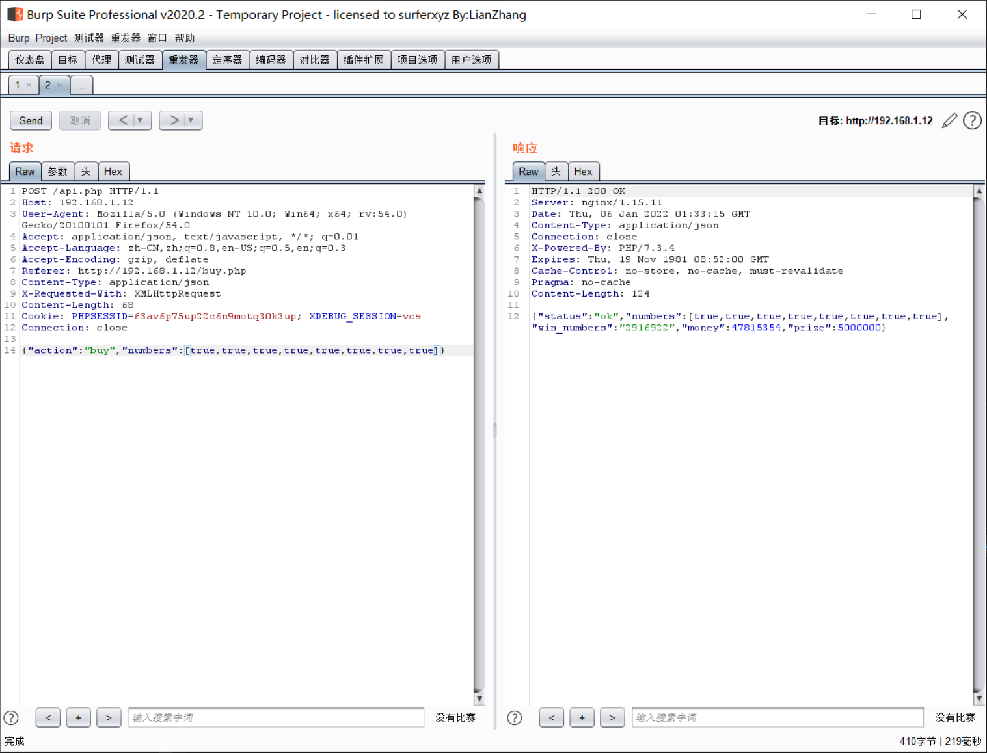The height and width of the screenshot is (753, 987).
Task: Switch to 项目选项 tab
Action: click(x=418, y=60)
